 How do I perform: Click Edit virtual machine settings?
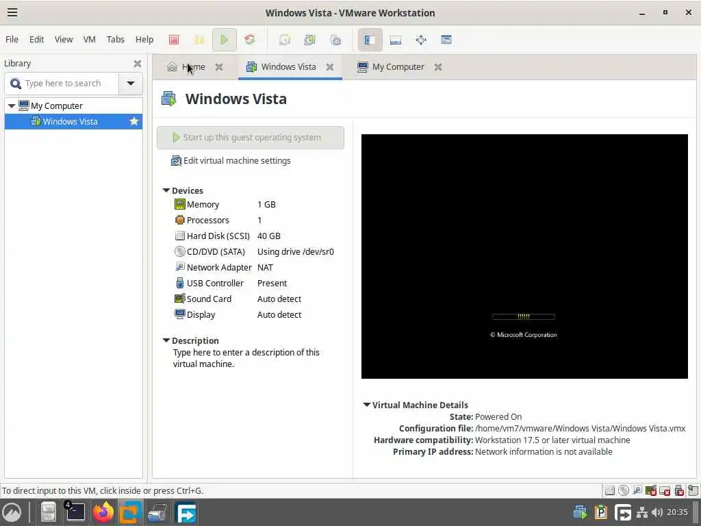pyautogui.click(x=231, y=160)
